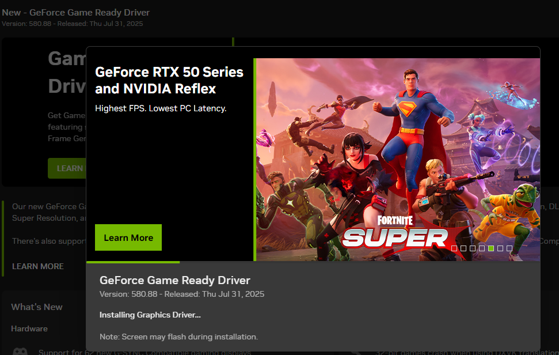Click the 'What's New' heading in background

point(37,307)
